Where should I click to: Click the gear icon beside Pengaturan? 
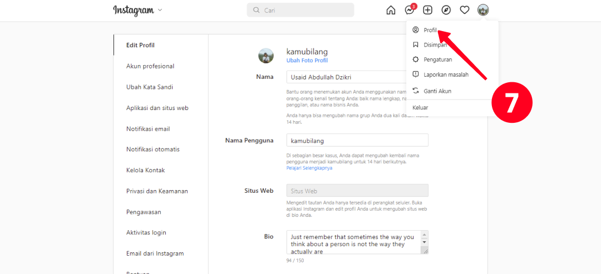[x=416, y=59]
